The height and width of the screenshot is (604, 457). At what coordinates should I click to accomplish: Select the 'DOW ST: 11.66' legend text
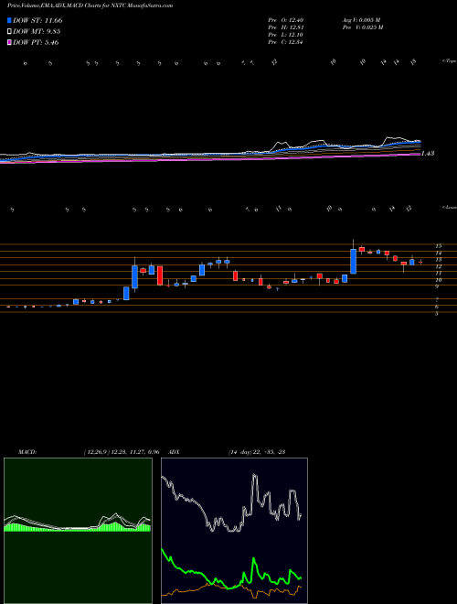(37, 21)
